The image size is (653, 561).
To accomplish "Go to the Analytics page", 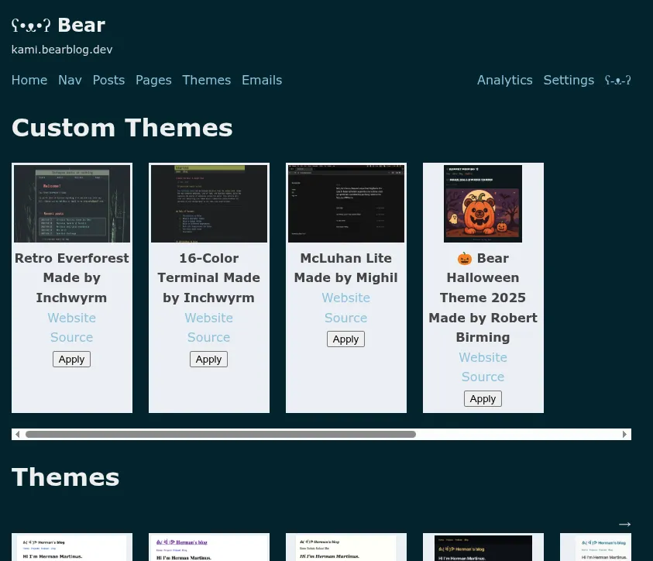I will (x=504, y=80).
